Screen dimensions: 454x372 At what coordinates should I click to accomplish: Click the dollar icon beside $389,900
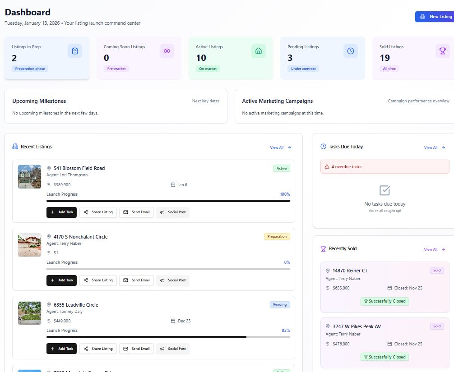click(x=49, y=184)
